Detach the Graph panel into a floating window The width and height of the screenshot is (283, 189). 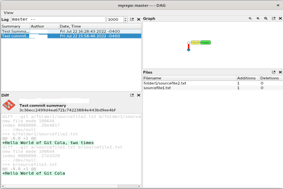[x=274, y=19]
